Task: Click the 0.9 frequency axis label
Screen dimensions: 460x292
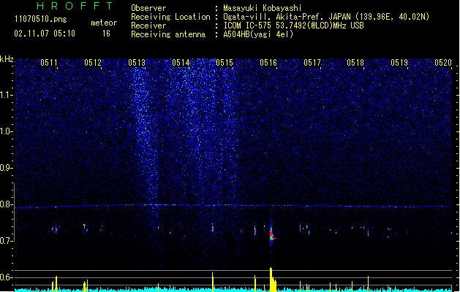Action: 6,168
